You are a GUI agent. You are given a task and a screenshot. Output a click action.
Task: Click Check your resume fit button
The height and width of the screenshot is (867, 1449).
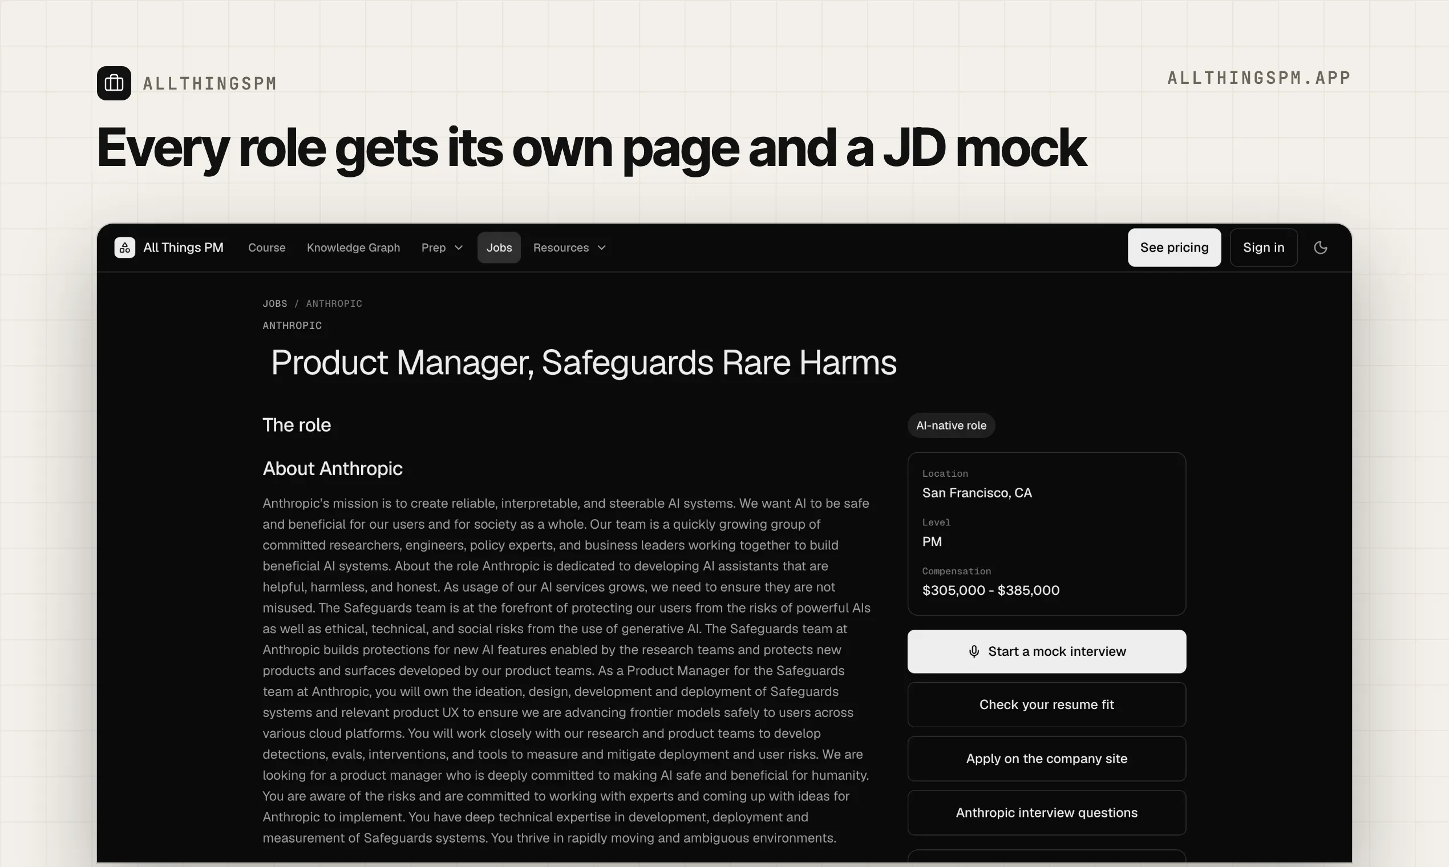(1046, 704)
